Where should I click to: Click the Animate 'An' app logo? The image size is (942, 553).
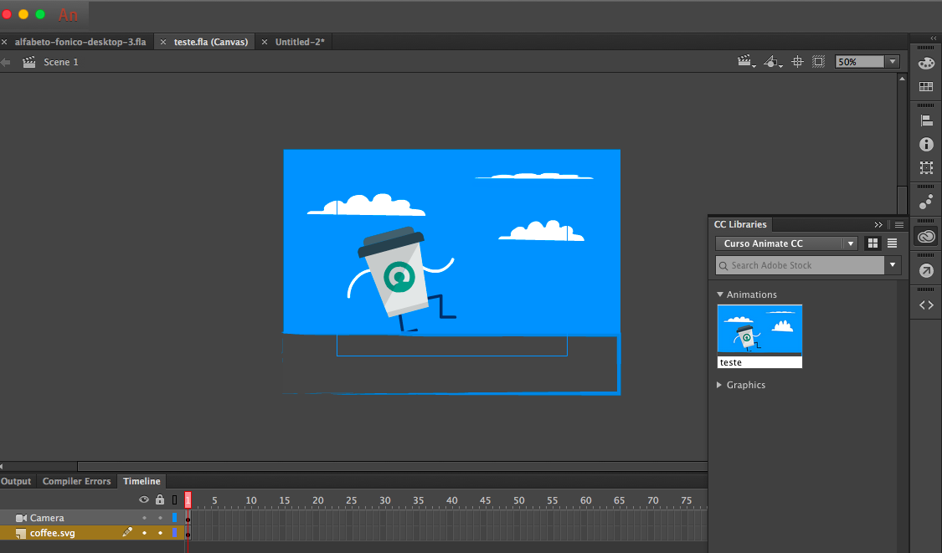point(68,15)
